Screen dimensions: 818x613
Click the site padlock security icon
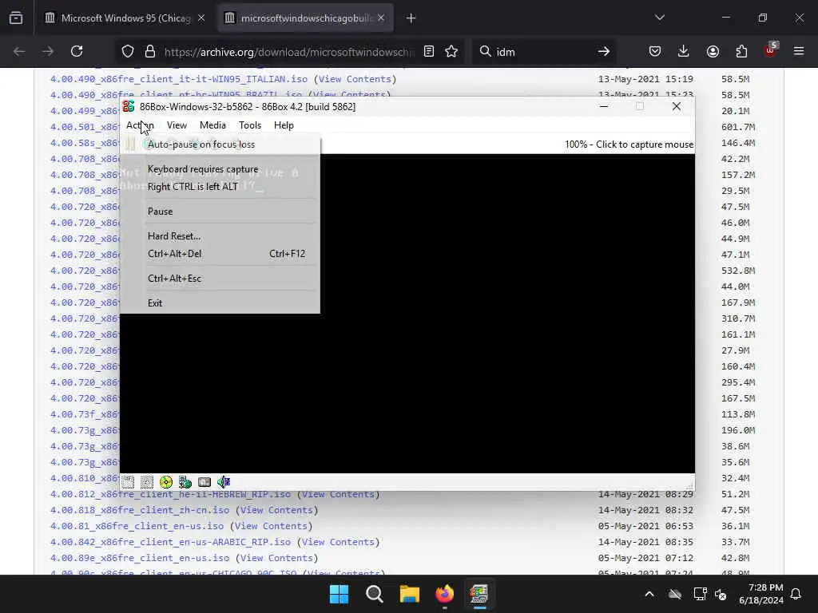tap(150, 51)
